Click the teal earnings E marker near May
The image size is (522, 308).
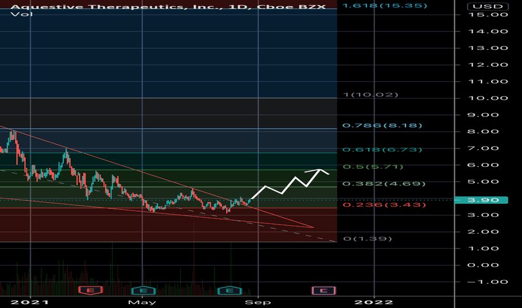[143, 290]
